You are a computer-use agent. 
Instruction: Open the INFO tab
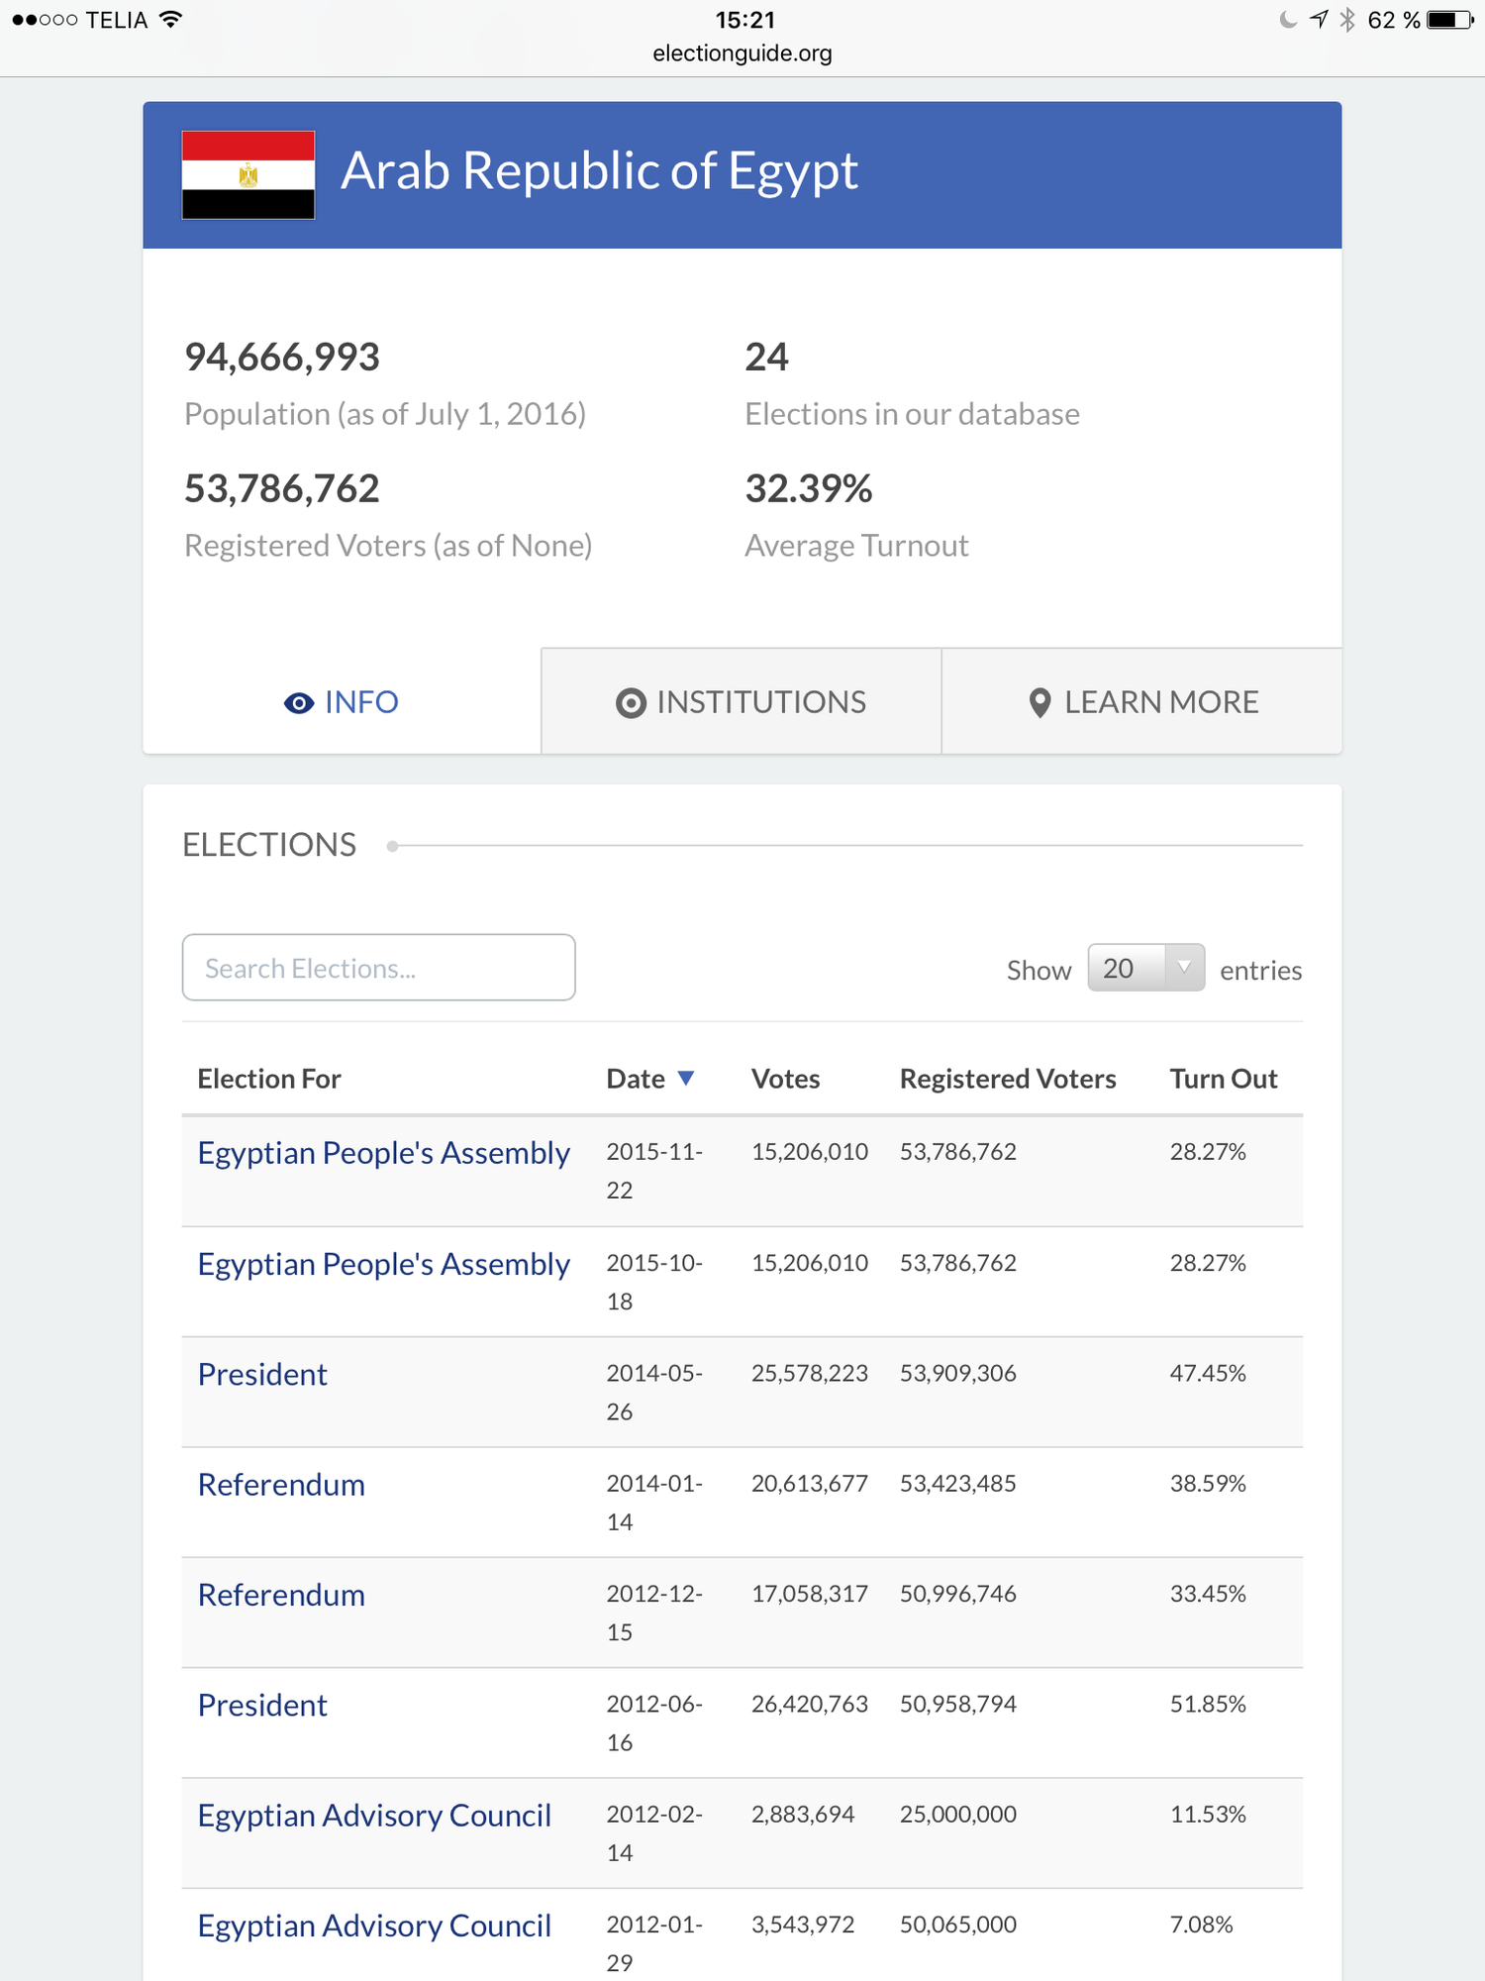click(343, 701)
